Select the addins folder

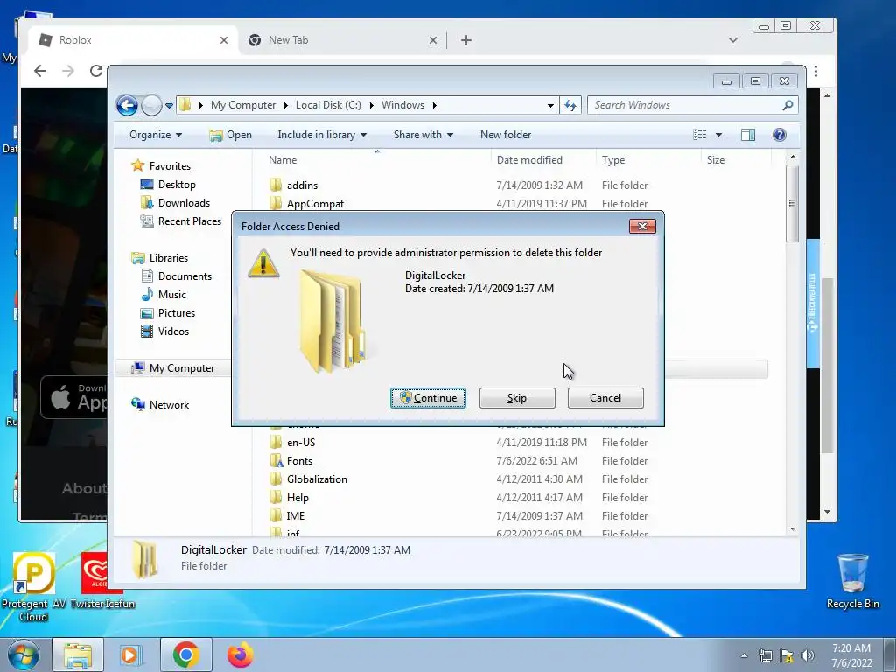[x=302, y=185]
